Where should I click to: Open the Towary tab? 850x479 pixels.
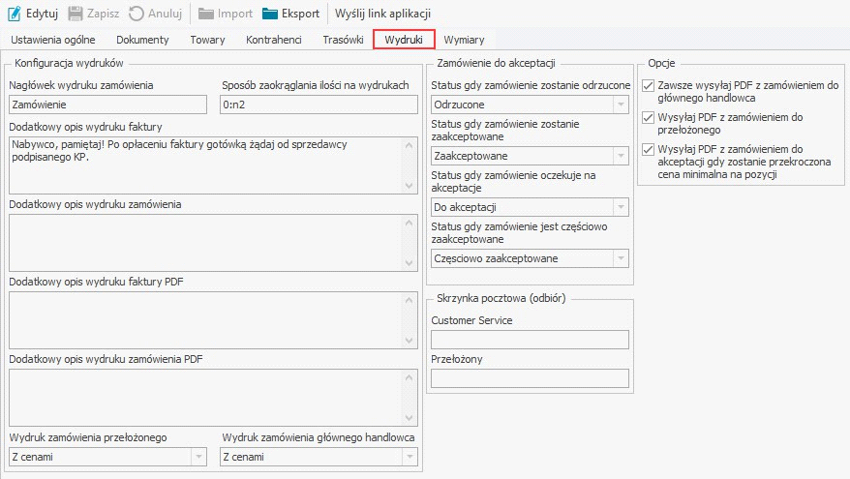tap(207, 40)
